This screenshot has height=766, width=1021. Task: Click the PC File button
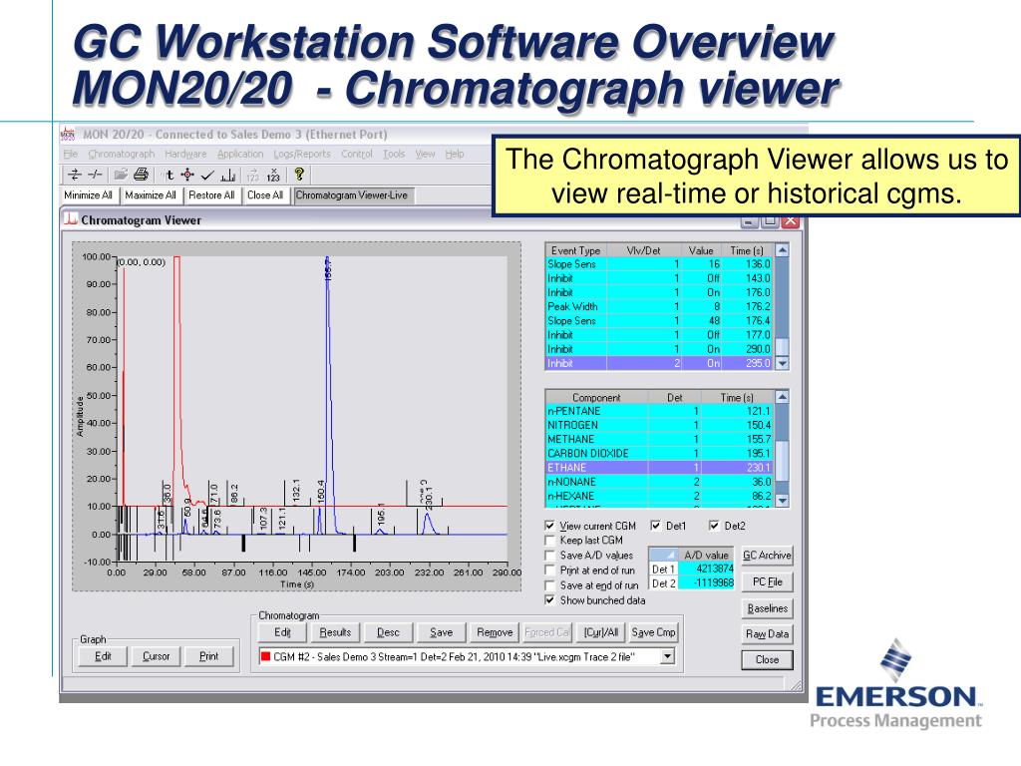click(767, 581)
